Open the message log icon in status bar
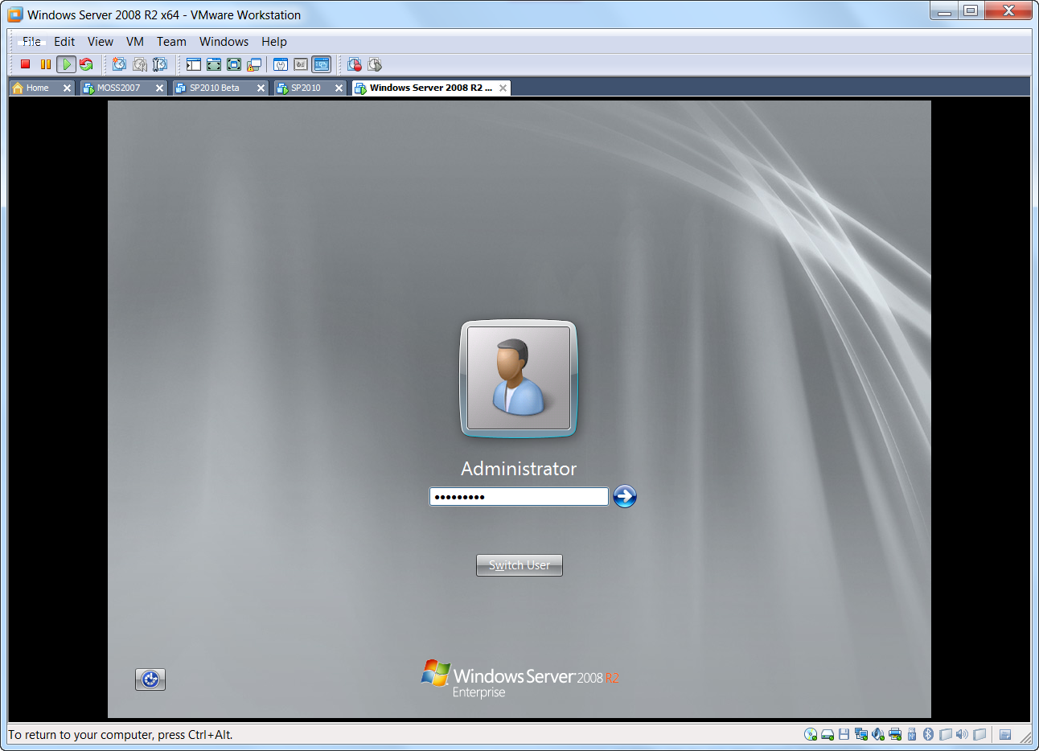Viewport: 1039px width, 751px height. pos(1005,734)
